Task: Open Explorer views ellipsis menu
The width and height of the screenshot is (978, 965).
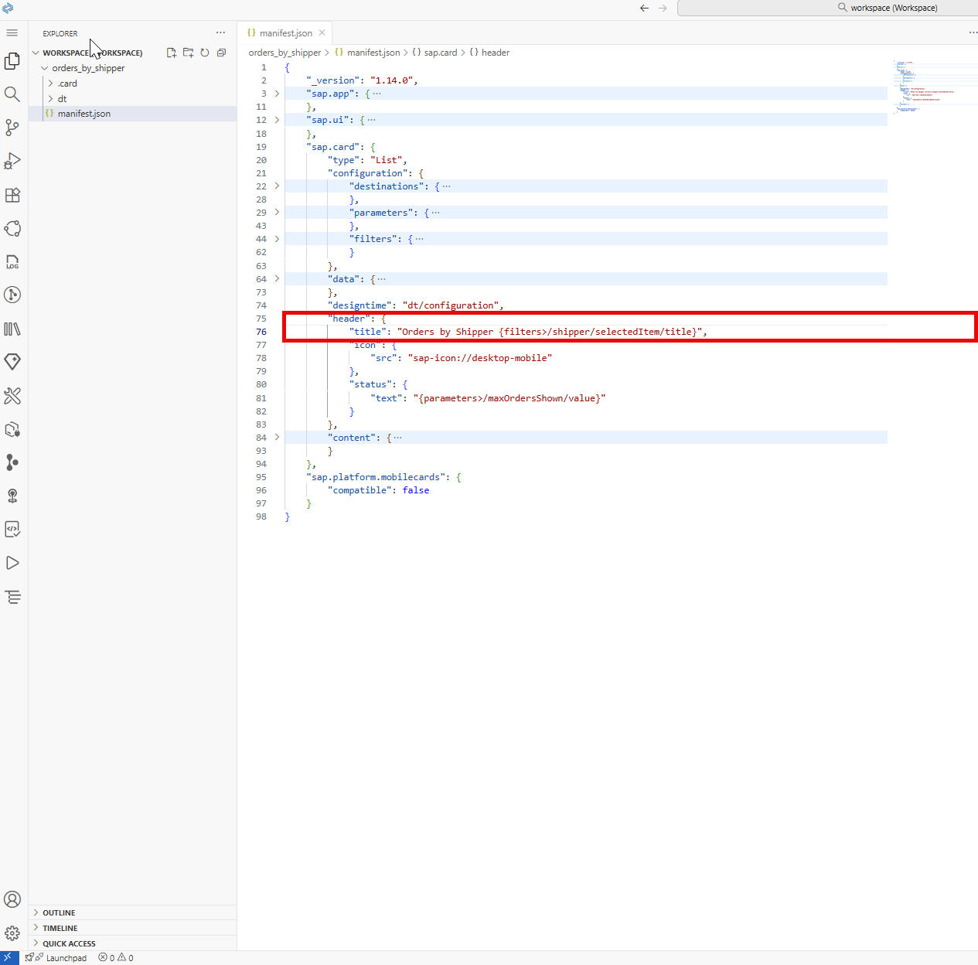Action: pos(221,32)
